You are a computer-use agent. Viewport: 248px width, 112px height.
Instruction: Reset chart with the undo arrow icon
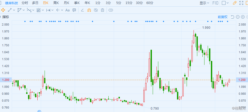[232, 17]
